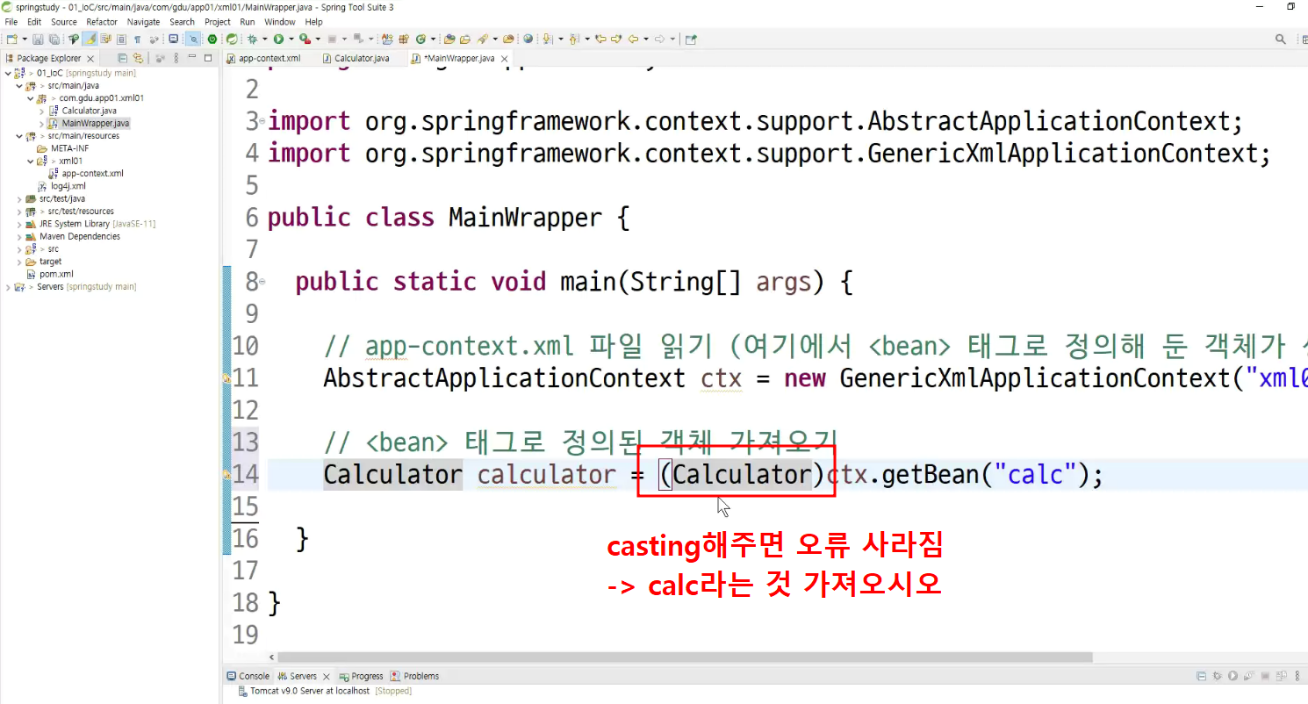Viewport: 1308px width, 704px height.
Task: Collapse the com.gdu.app01.xml01 package
Action: coord(31,98)
